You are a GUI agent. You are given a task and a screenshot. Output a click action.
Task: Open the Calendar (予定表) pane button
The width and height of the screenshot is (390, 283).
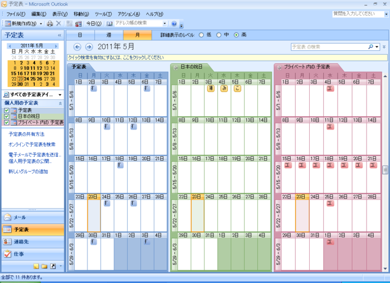click(x=33, y=229)
